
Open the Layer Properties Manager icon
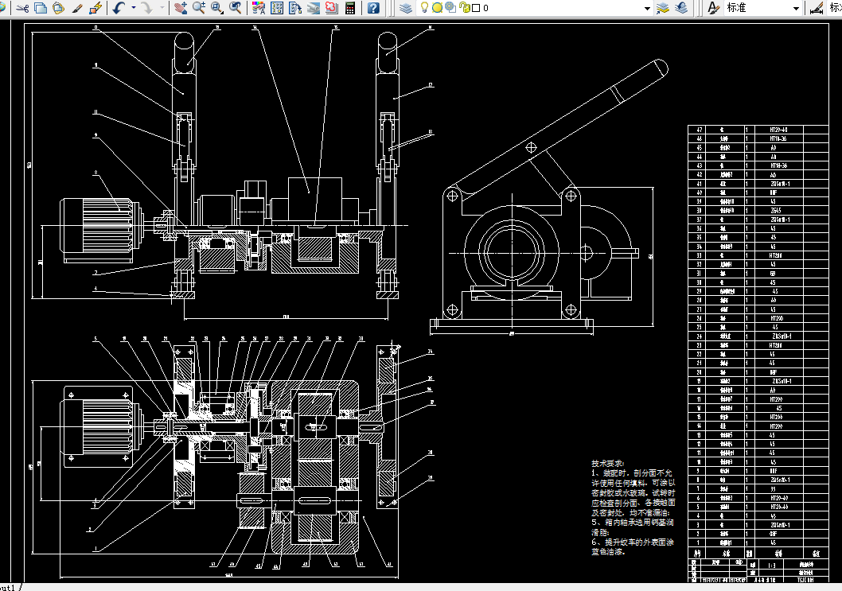click(x=406, y=8)
